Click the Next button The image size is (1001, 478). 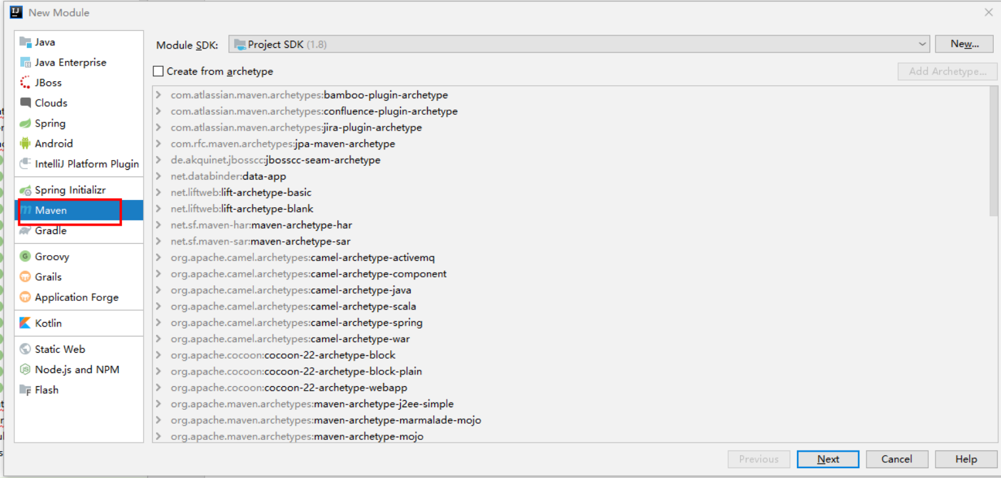click(x=828, y=459)
